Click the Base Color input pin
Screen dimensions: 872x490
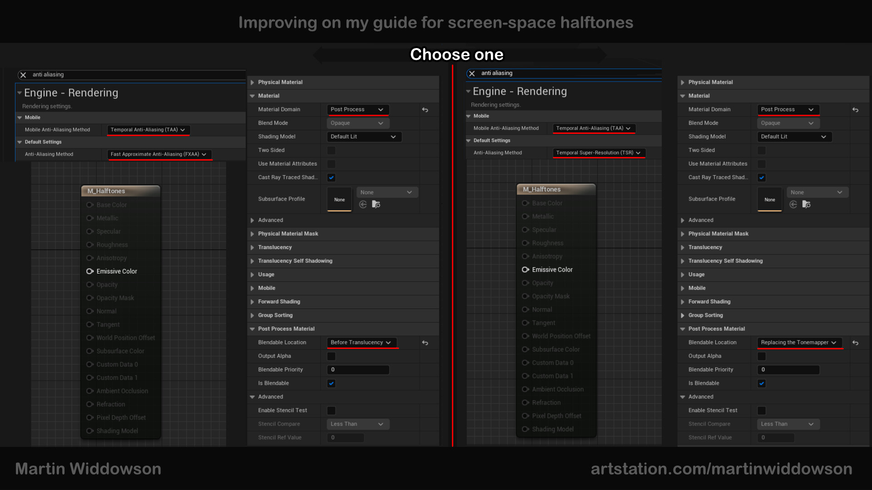coord(89,205)
